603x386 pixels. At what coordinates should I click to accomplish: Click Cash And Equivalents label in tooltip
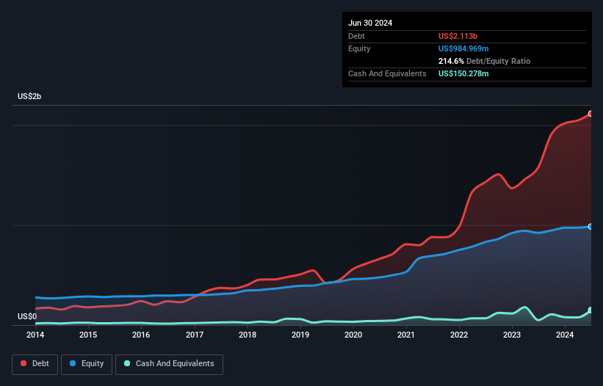point(387,73)
